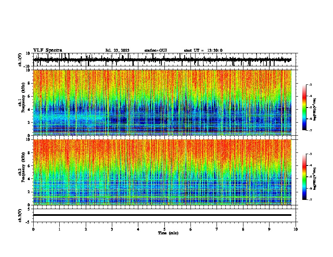333x257 pixels.
Task: Click tick label "2" on the time axis
Action: point(86,229)
